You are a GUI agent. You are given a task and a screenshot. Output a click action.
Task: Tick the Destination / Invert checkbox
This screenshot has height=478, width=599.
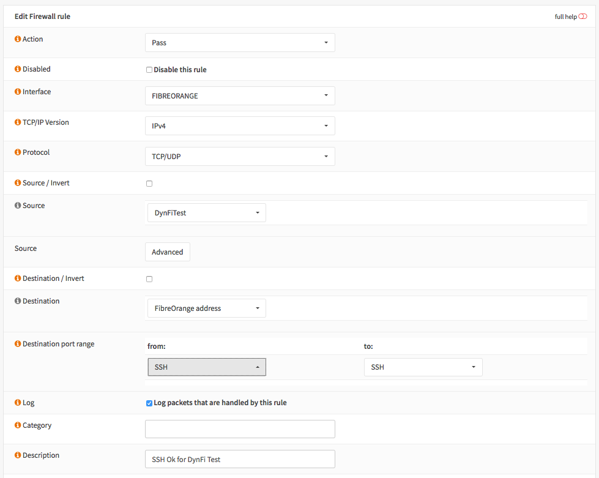point(149,279)
